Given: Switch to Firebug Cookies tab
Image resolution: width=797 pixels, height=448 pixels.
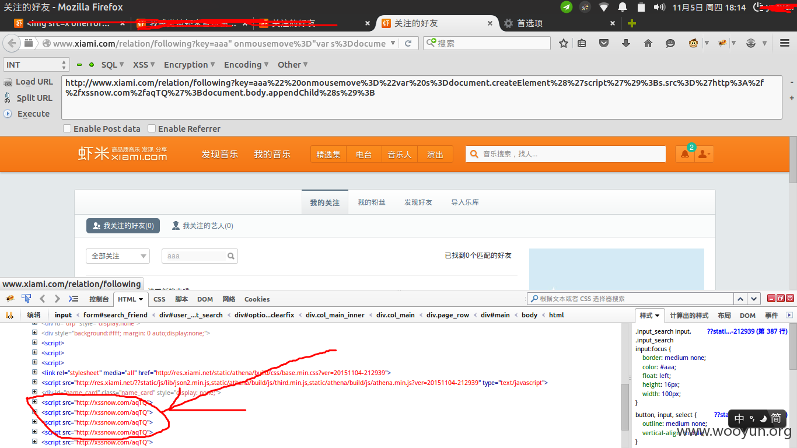Looking at the screenshot, I should coord(257,299).
